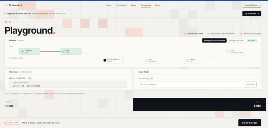Click the Pipeline on main header label
Image resolution: width=268 pixels, height=128 pixels.
coord(16,41)
